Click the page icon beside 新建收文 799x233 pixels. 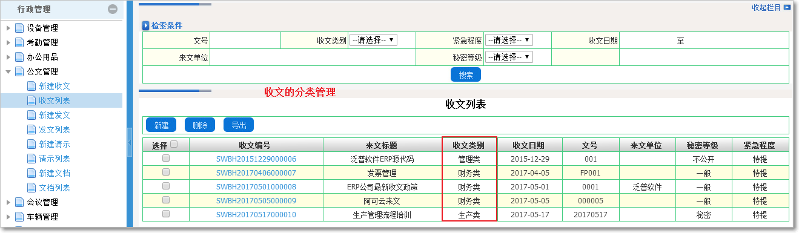(x=31, y=86)
